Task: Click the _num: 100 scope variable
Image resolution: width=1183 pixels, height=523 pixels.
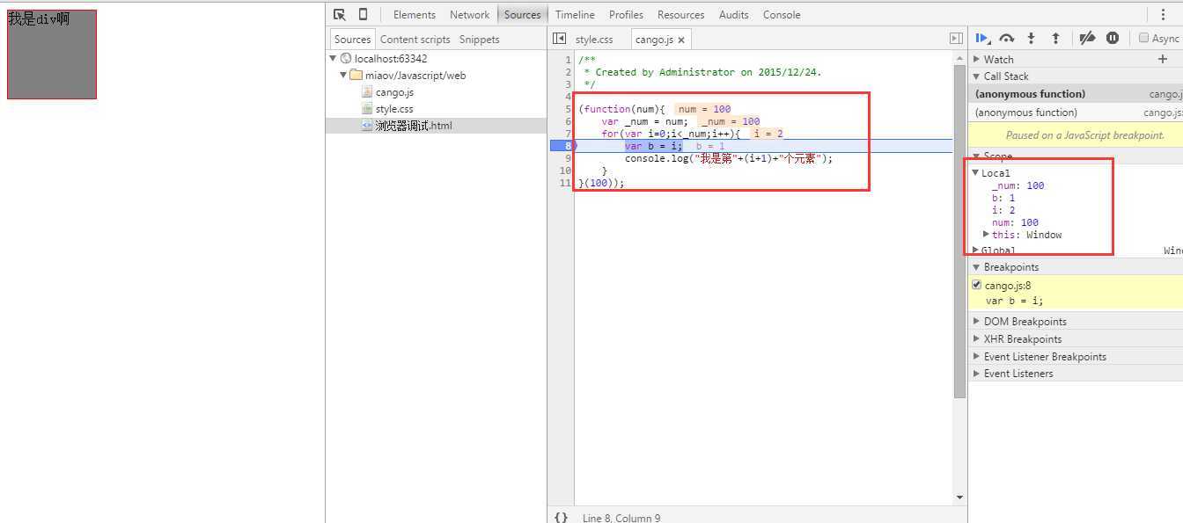Action: [x=1018, y=185]
